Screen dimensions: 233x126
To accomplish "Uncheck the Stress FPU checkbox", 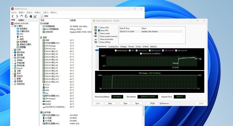I will tap(99, 31).
